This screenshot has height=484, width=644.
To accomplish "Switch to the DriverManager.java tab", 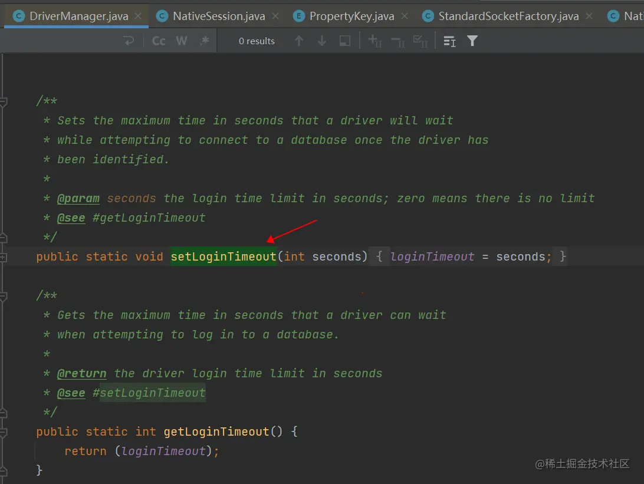I will tap(76, 16).
